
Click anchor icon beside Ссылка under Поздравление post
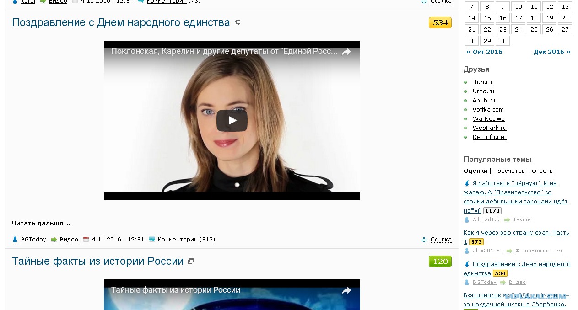(424, 240)
